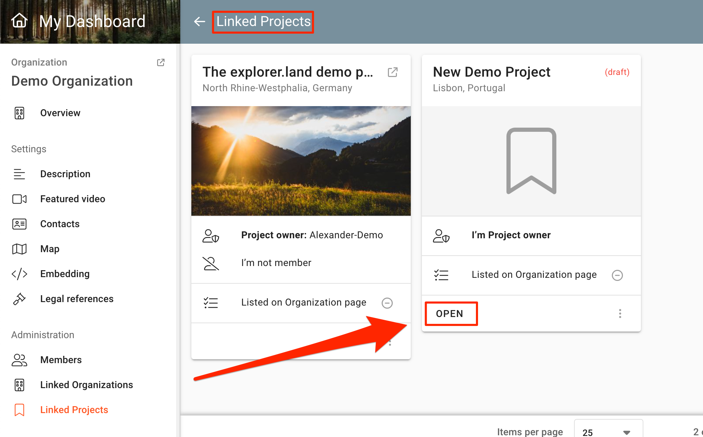The width and height of the screenshot is (703, 437).
Task: Open organization page via external link icon
Action: 160,62
